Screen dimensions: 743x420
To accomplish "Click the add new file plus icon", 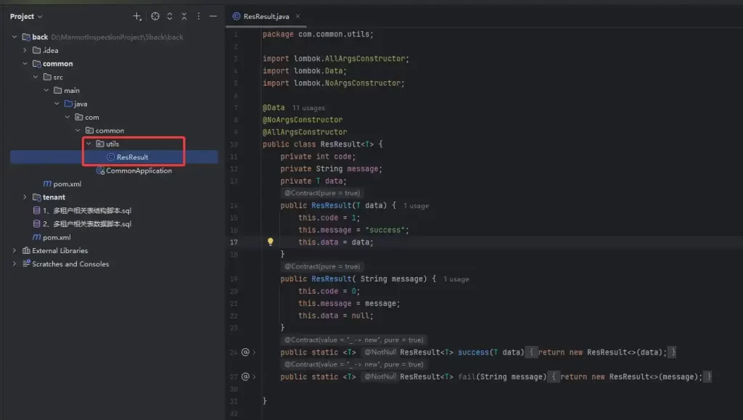I will (x=137, y=16).
